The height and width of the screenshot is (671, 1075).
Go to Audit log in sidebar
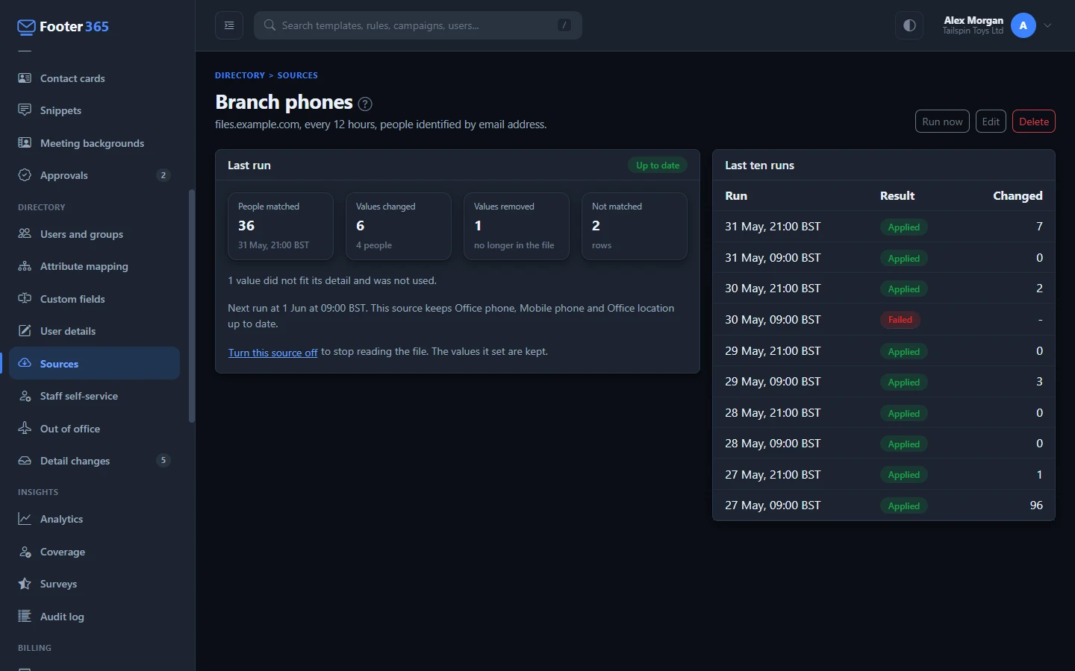coord(94,617)
